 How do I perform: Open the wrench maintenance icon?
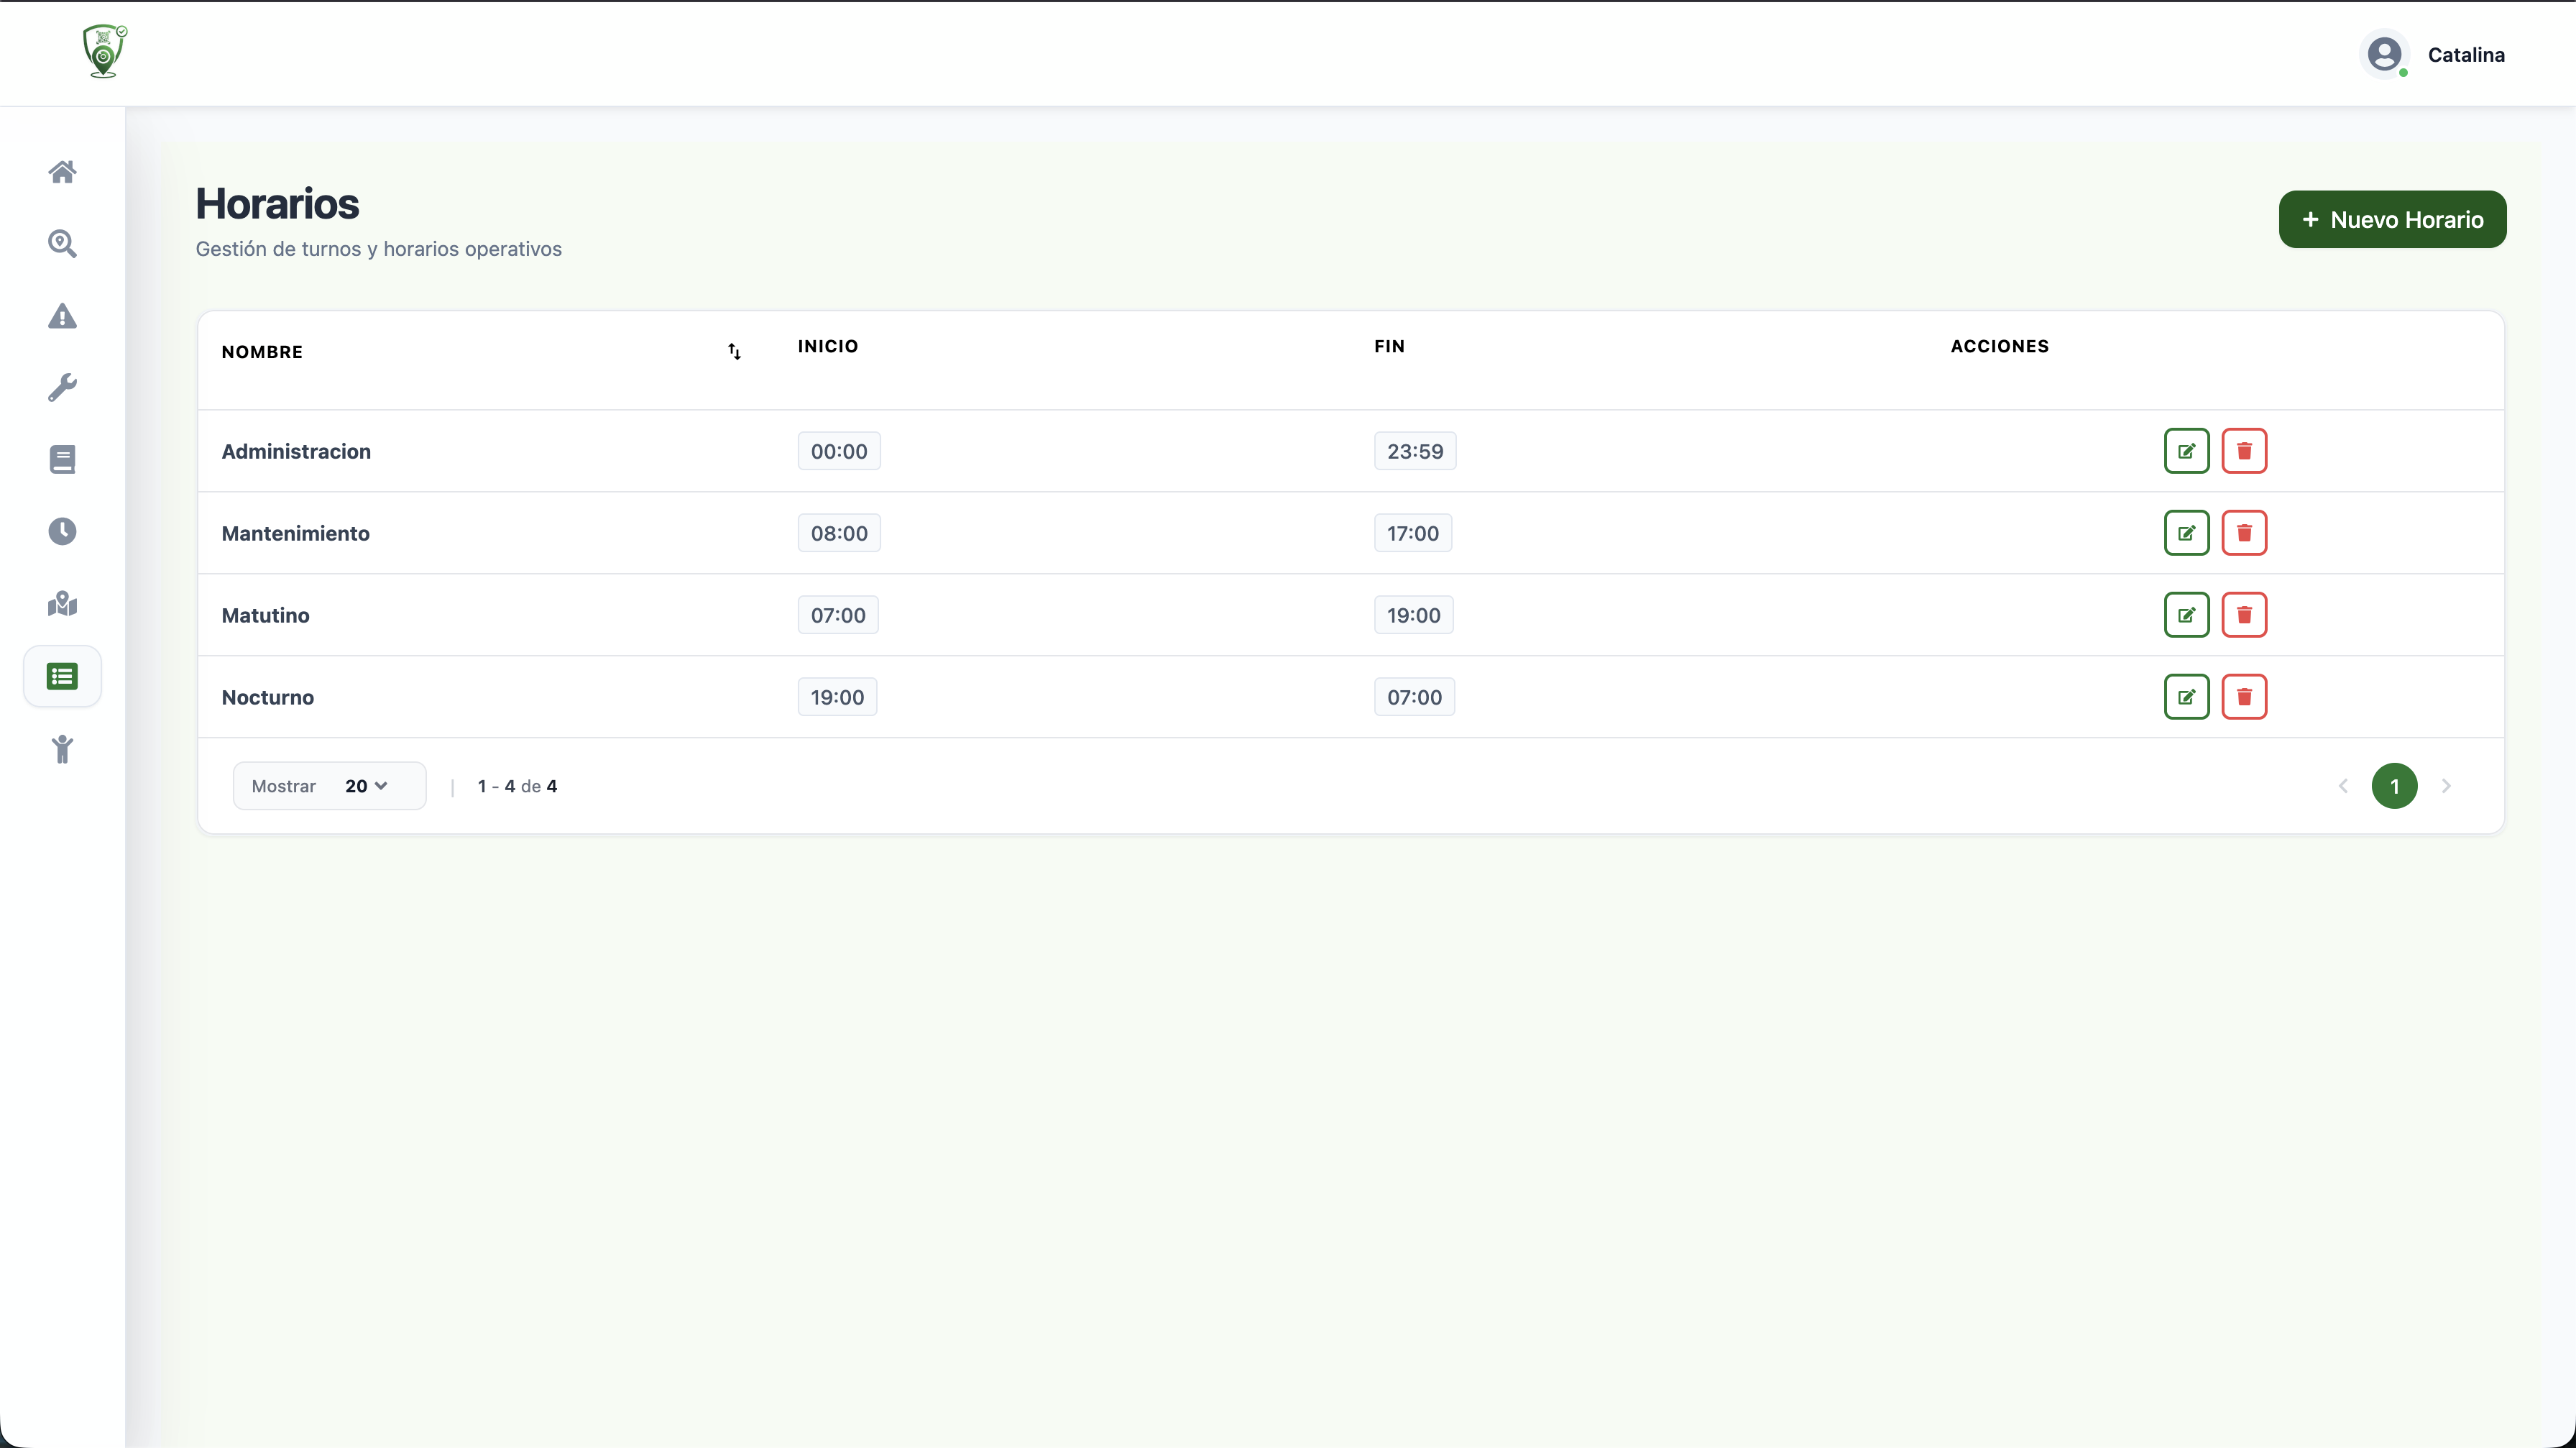pos(62,388)
